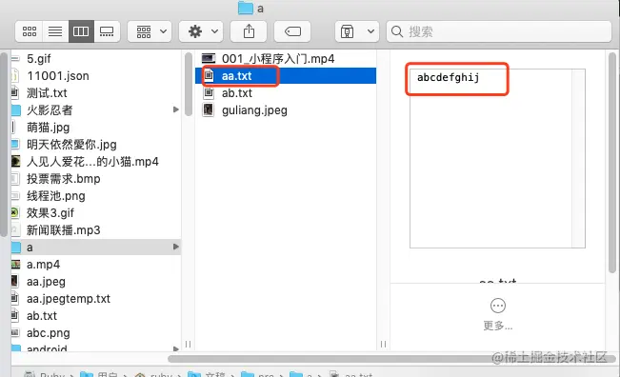The image size is (620, 377).
Task: Click the a.mp4 thumbnail icon
Action: coord(15,264)
